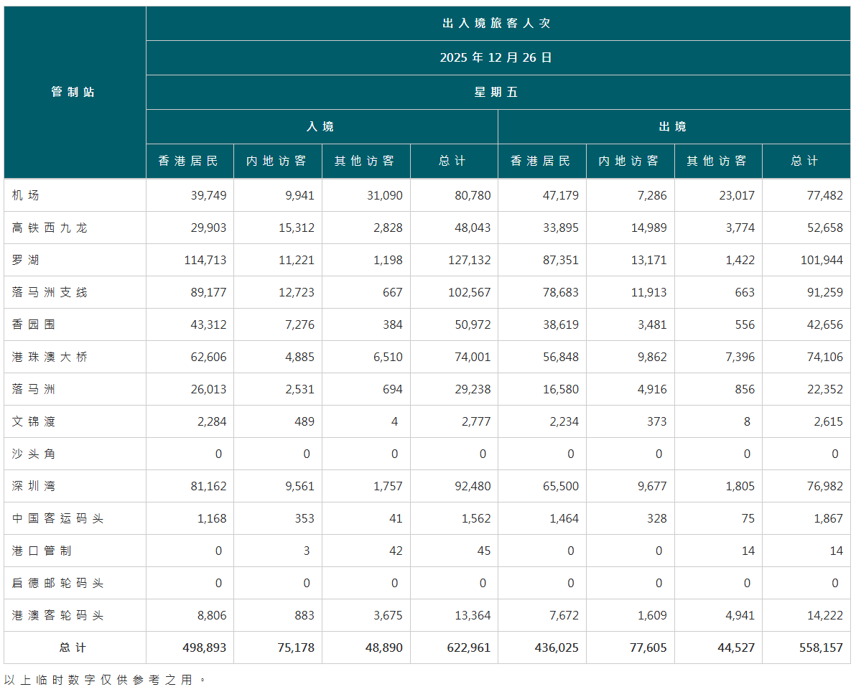Select the 启德邮轮码头 row label
This screenshot has width=856, height=692.
tap(57, 583)
